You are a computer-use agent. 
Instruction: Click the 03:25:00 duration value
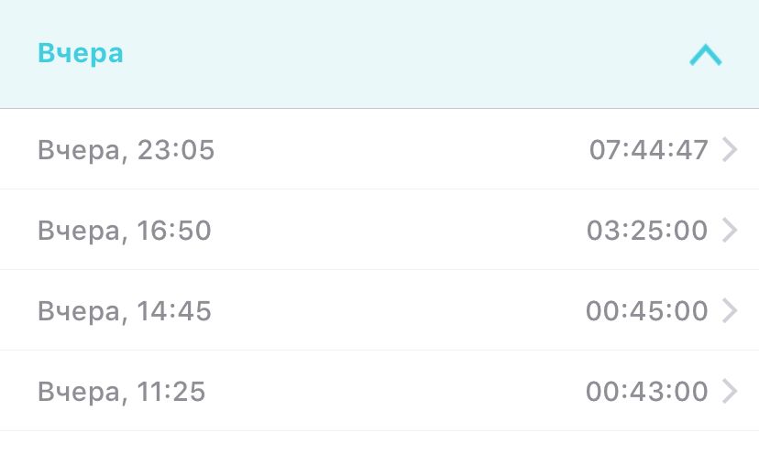coord(647,231)
